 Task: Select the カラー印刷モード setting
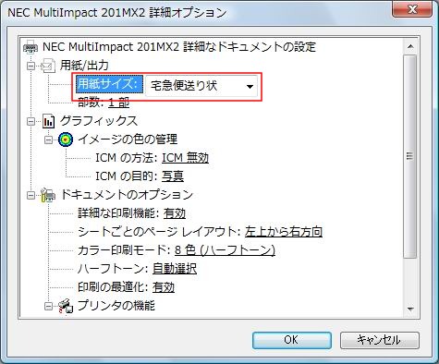(177, 250)
